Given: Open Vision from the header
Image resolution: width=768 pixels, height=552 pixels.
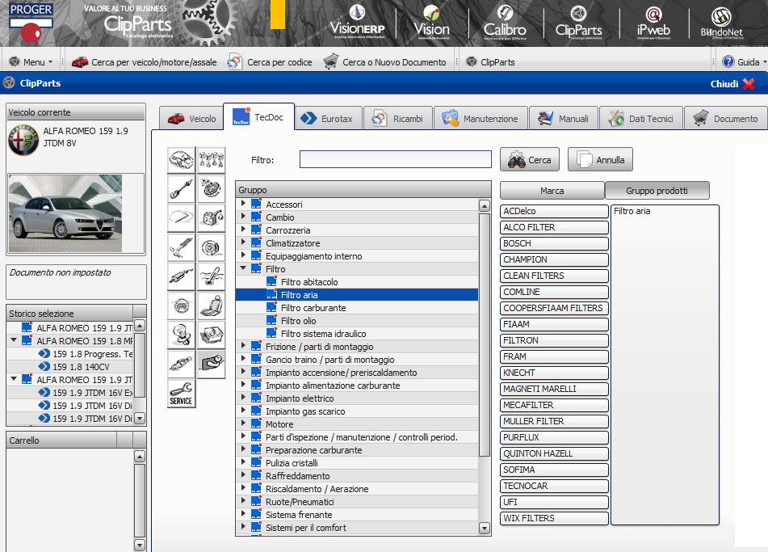Looking at the screenshot, I should pyautogui.click(x=431, y=22).
